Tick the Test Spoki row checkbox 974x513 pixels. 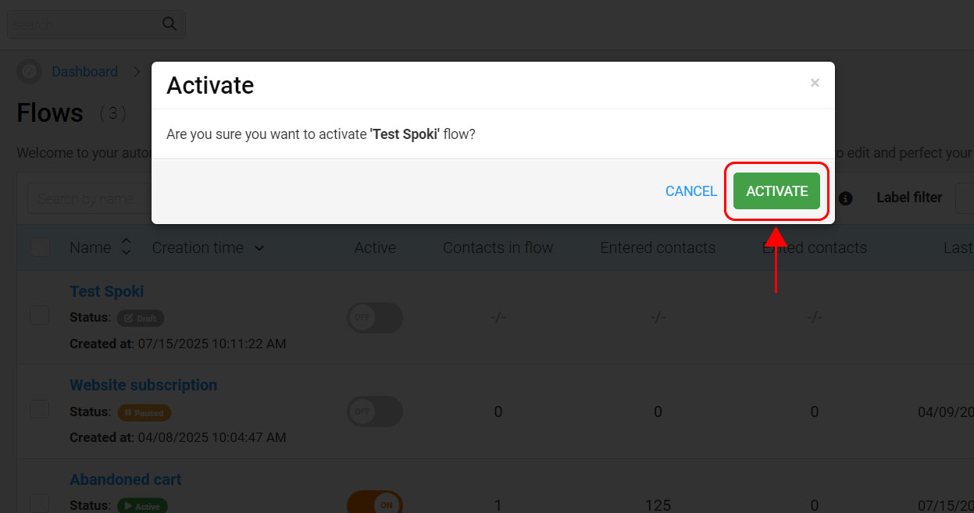coord(40,315)
